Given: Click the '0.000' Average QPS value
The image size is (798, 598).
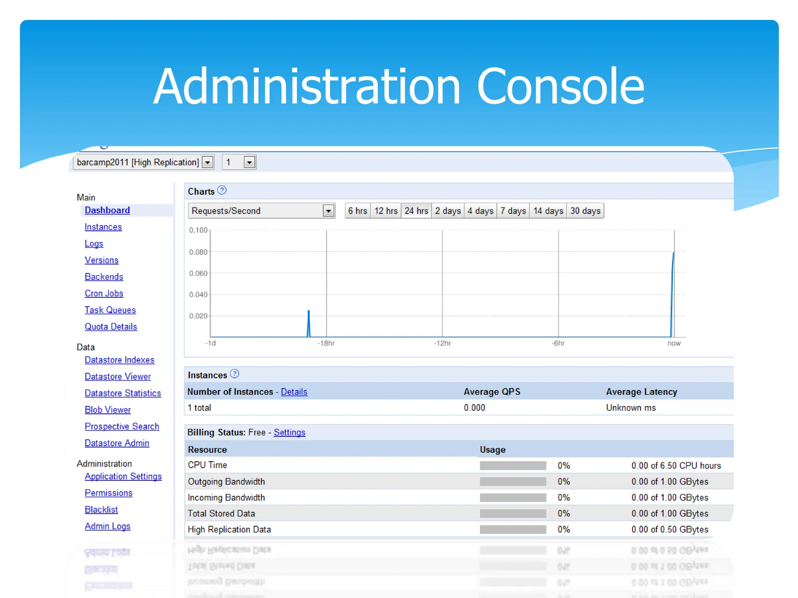Looking at the screenshot, I should pos(474,408).
